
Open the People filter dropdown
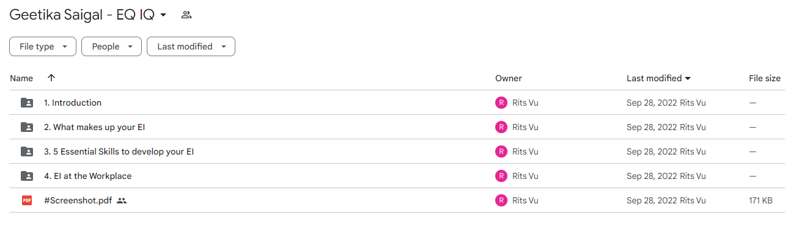tap(112, 46)
